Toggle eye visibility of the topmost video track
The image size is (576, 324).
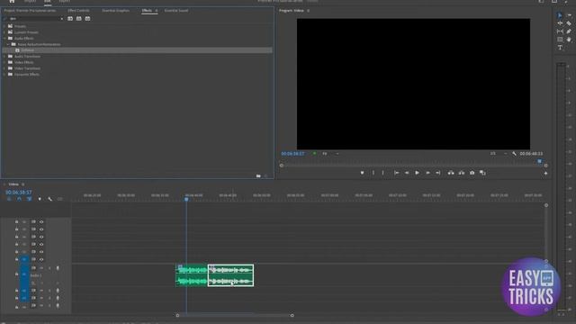41,222
